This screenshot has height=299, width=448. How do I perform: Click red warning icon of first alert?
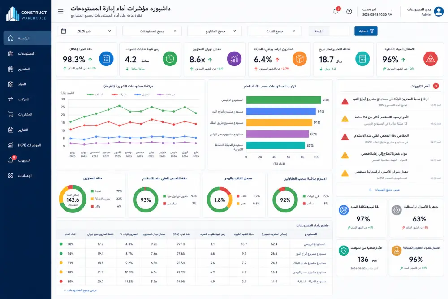point(345,101)
